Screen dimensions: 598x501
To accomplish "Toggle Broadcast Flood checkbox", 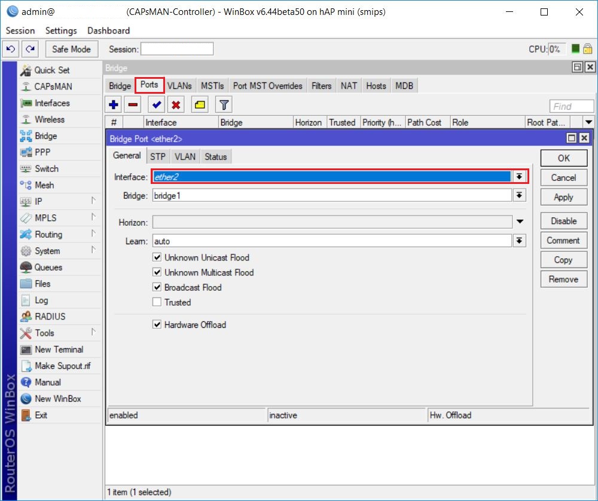I will click(x=157, y=287).
